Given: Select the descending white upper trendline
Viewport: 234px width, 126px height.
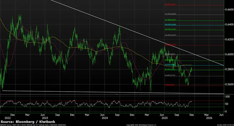Looking at the screenshot, I should coord(137,33).
